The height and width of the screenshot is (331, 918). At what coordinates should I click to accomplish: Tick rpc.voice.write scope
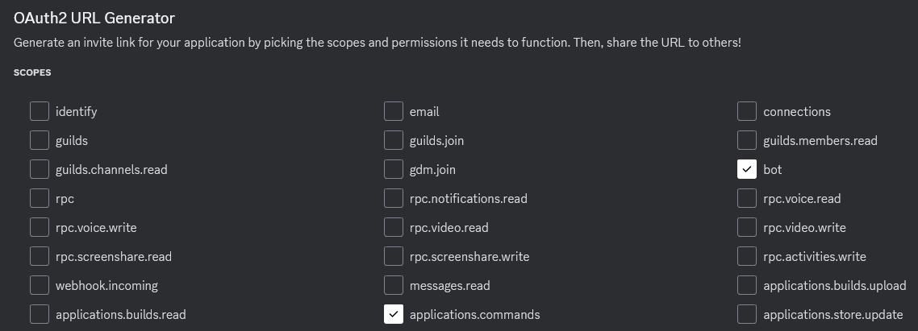(40, 227)
